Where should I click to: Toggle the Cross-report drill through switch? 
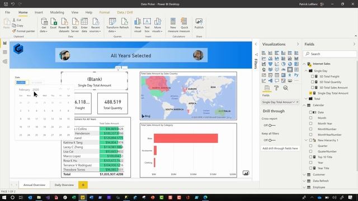click(271, 125)
